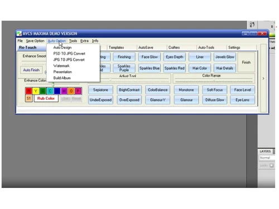The height and width of the screenshot is (209, 279).
Task: Select the red R color swatch
Action: [x=28, y=91]
